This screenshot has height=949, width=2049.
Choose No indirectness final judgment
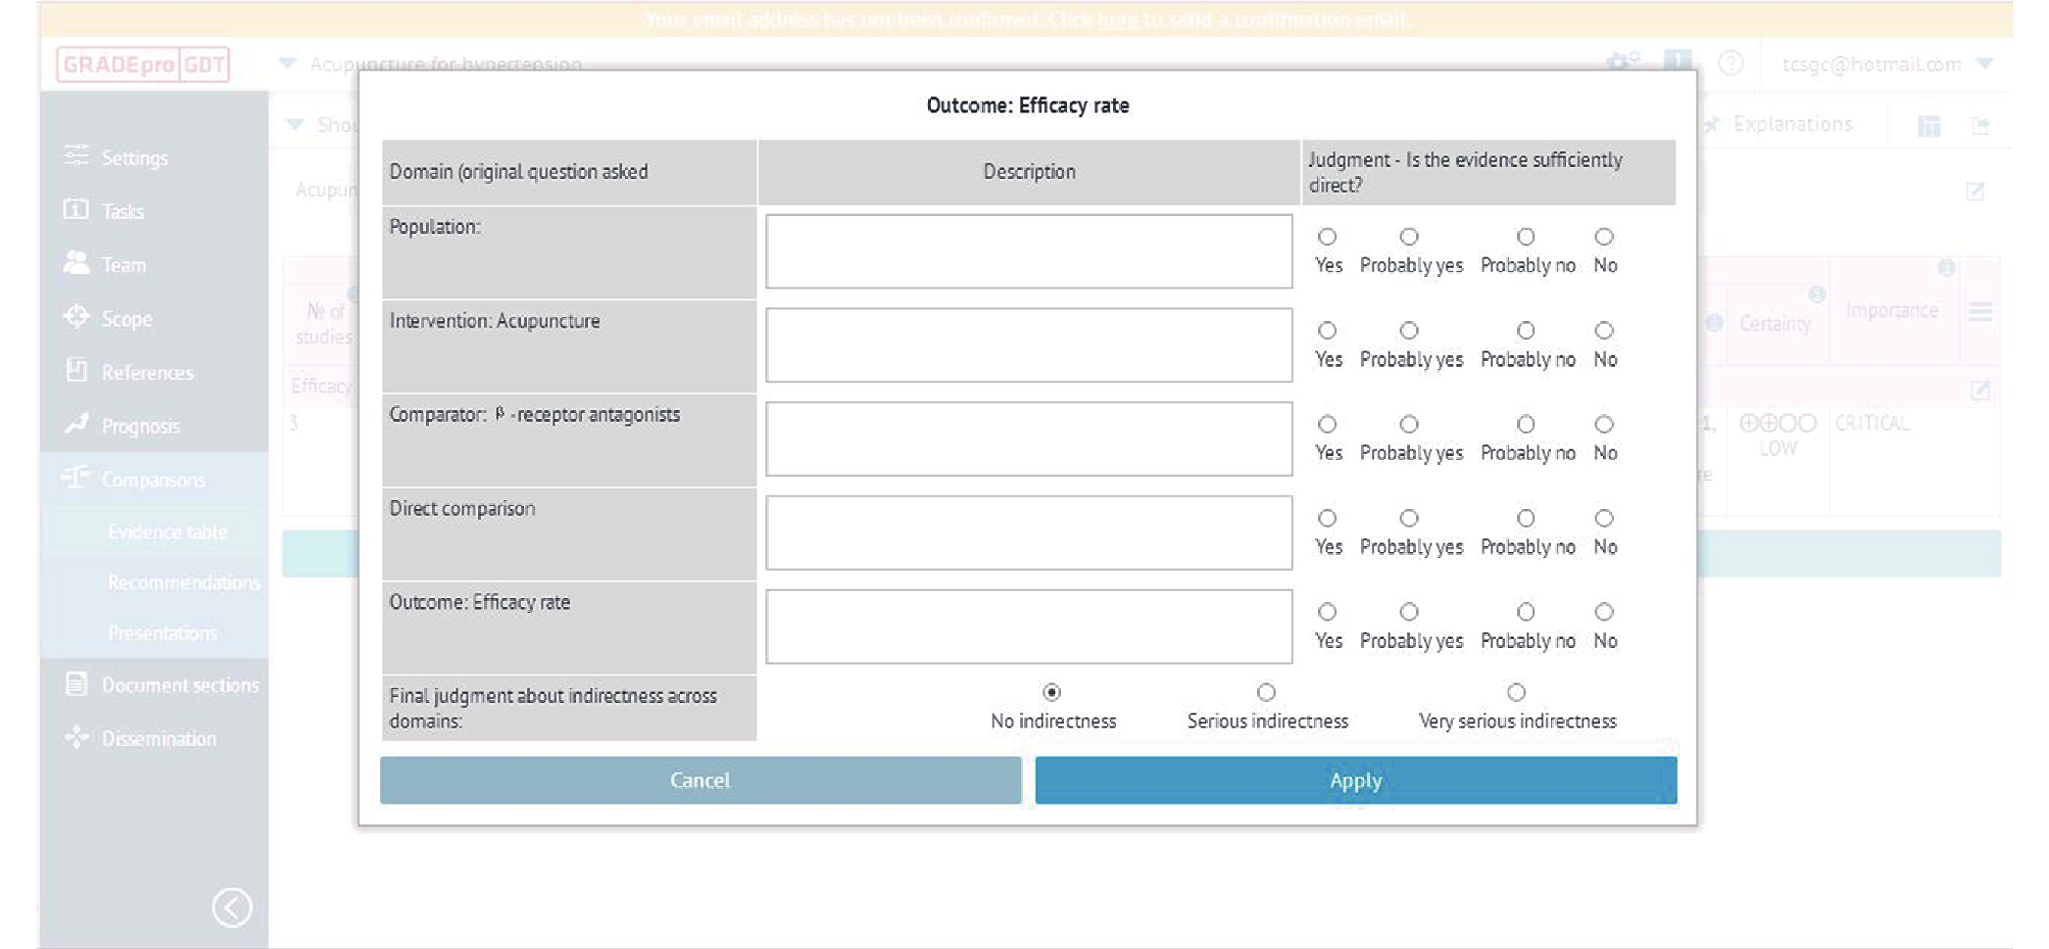pos(1051,692)
